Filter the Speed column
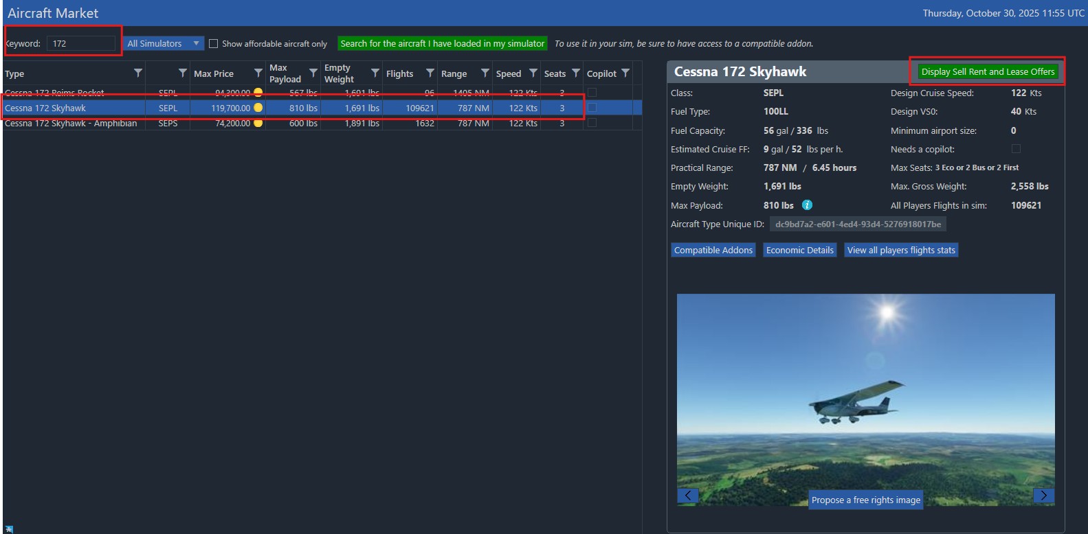The image size is (1088, 534). pos(533,73)
